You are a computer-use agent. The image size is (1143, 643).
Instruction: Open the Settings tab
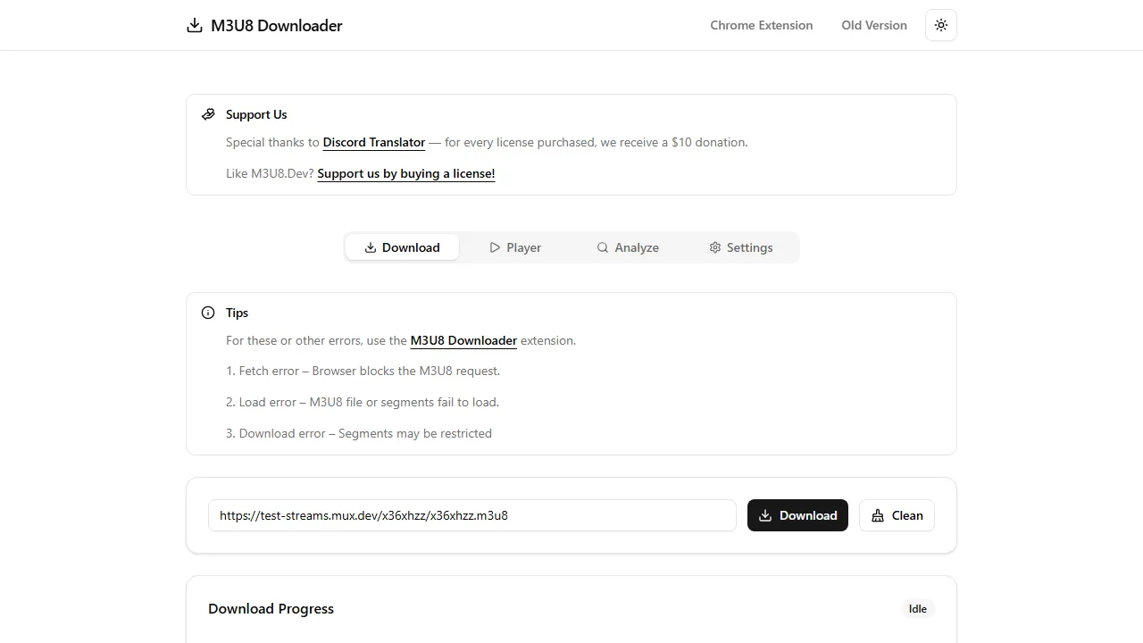click(741, 247)
